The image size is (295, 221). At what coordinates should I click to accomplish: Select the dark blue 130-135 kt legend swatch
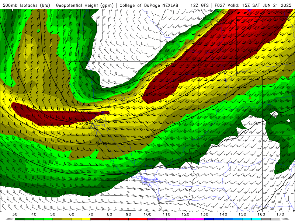pos(209,219)
